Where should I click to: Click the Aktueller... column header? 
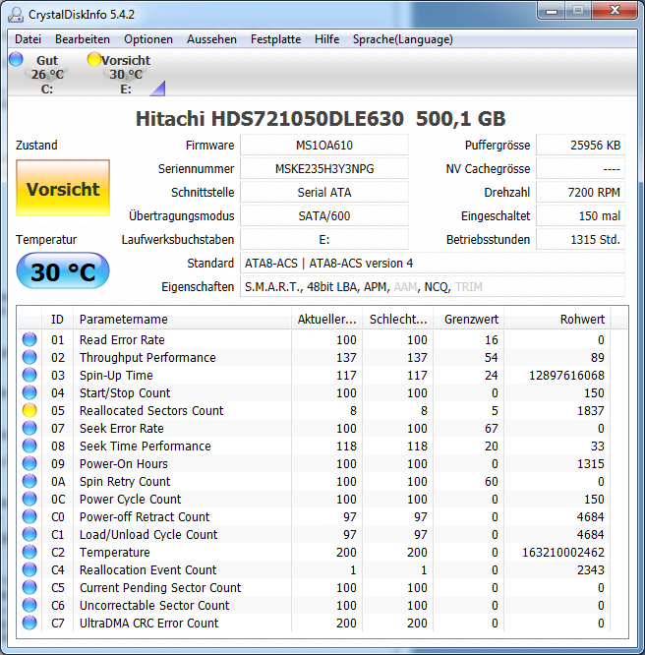[x=326, y=320]
